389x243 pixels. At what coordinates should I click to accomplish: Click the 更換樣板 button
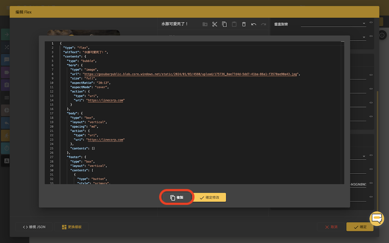click(71, 227)
